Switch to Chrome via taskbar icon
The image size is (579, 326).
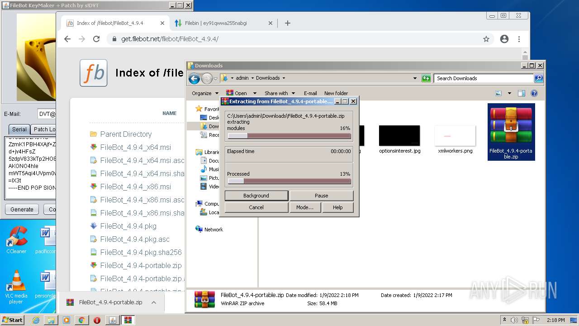coord(81,320)
